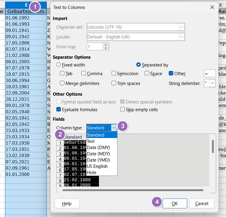
Task: Click the Other separator text field
Action: (x=210, y=73)
